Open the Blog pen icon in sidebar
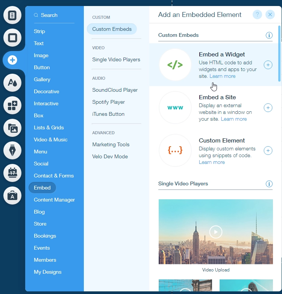The height and width of the screenshot is (294, 282). pos(12,150)
